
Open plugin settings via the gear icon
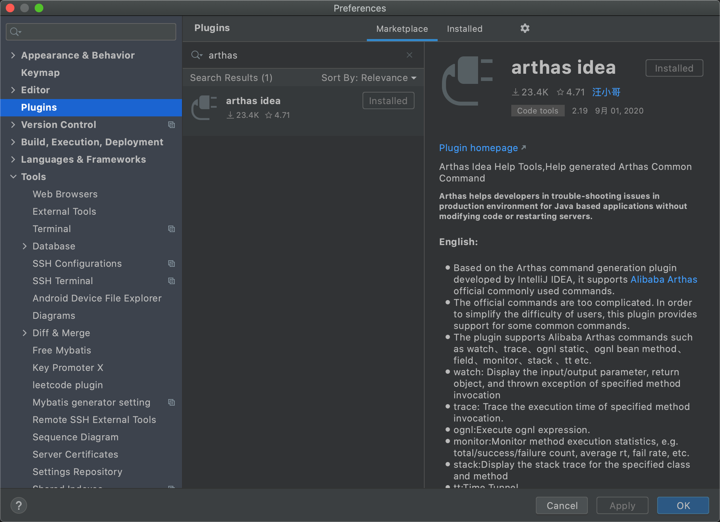coord(525,28)
